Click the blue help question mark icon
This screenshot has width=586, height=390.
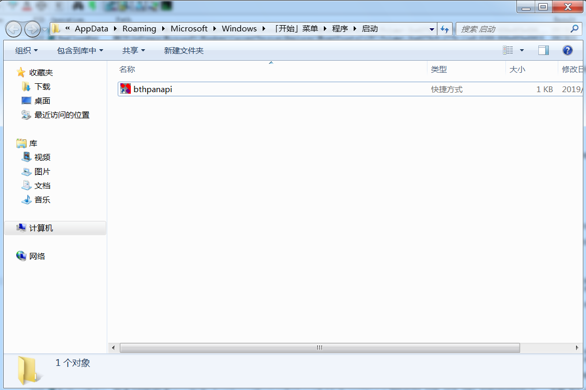(567, 50)
